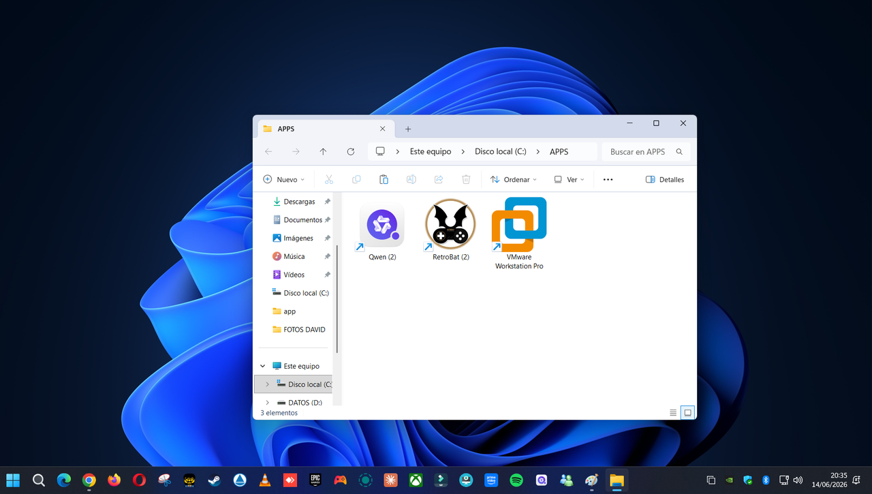
Task: Unpin Vídeos using its pin icon
Action: tap(327, 275)
